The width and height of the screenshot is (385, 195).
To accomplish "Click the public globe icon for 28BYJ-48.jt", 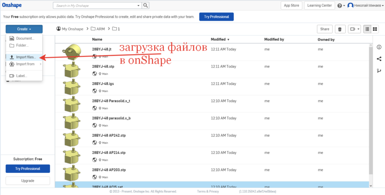I will [95, 56].
